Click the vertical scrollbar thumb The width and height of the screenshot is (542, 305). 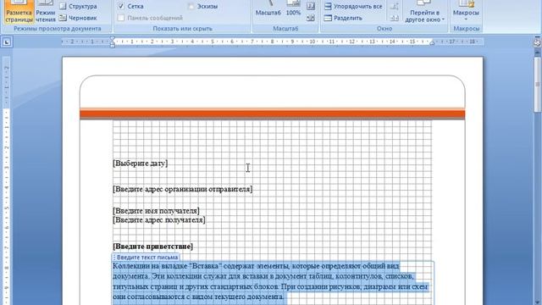[x=537, y=84]
